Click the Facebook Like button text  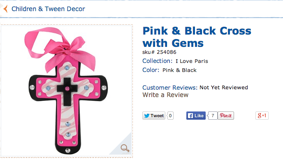click(x=199, y=116)
